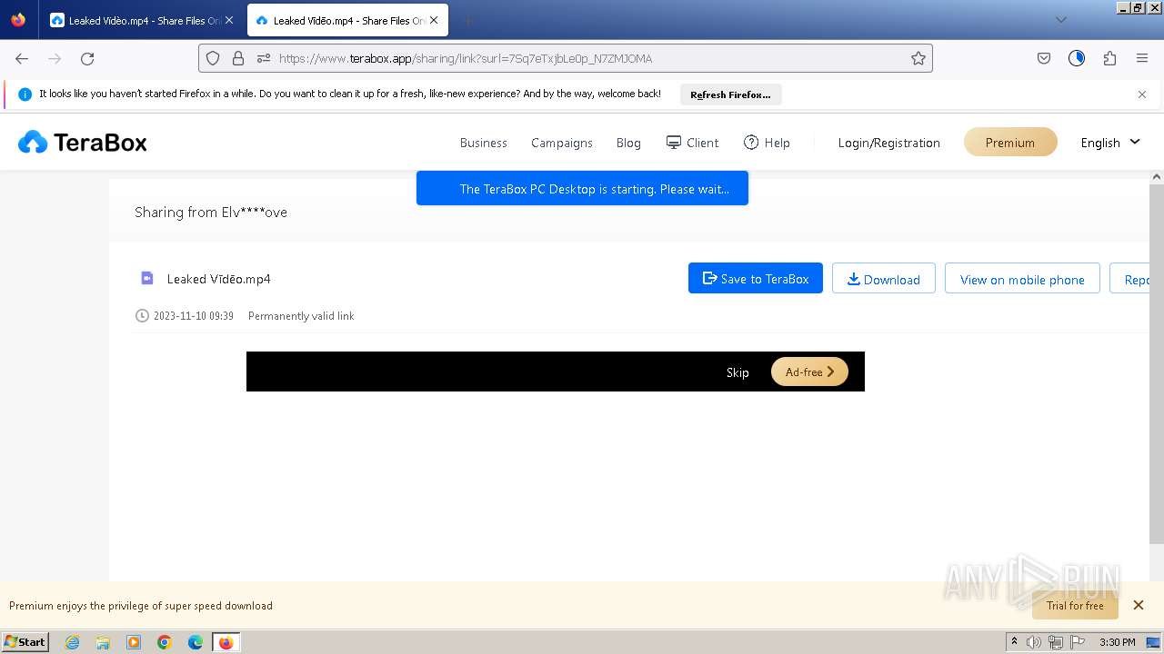Click the Firefox View icon in tab bar
Image resolution: width=1164 pixels, height=654 pixels.
[18, 20]
